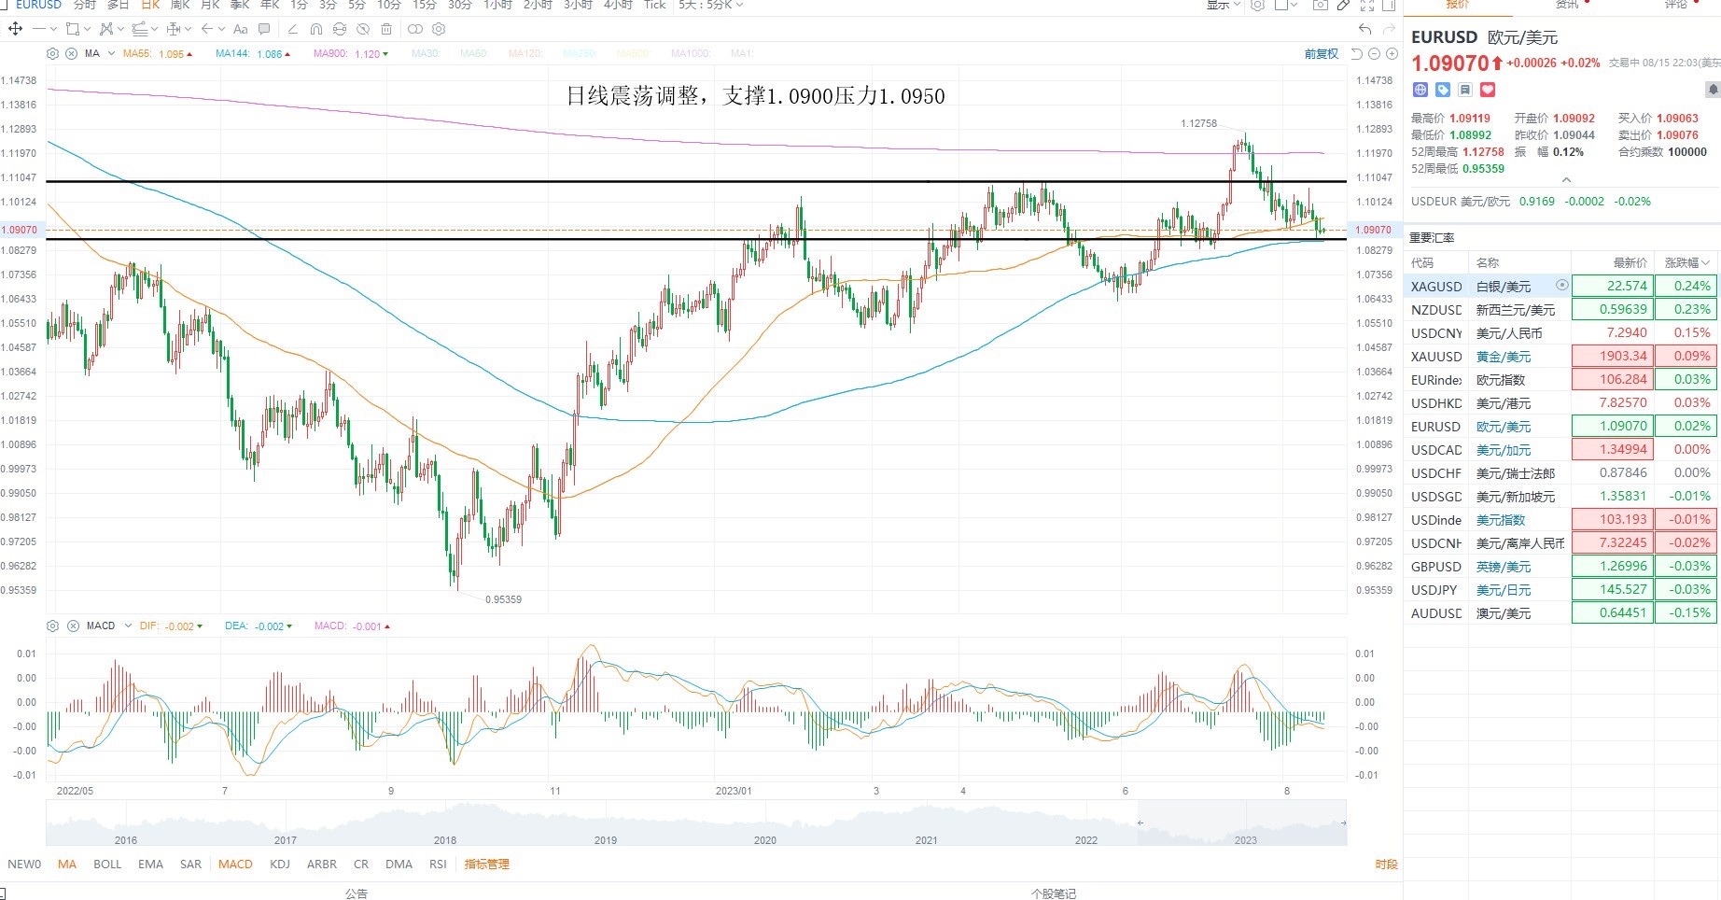
Task: Switch to the 周K timeframe
Action: pos(180,5)
